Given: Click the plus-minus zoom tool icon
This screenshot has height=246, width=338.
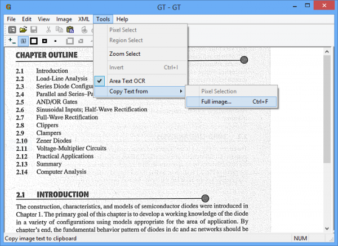Looking at the screenshot, I should pos(12,41).
